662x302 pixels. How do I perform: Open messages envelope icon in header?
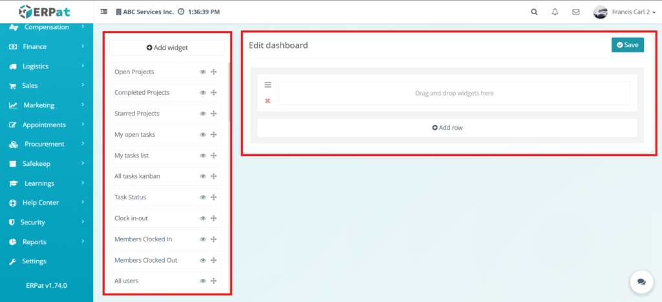575,12
